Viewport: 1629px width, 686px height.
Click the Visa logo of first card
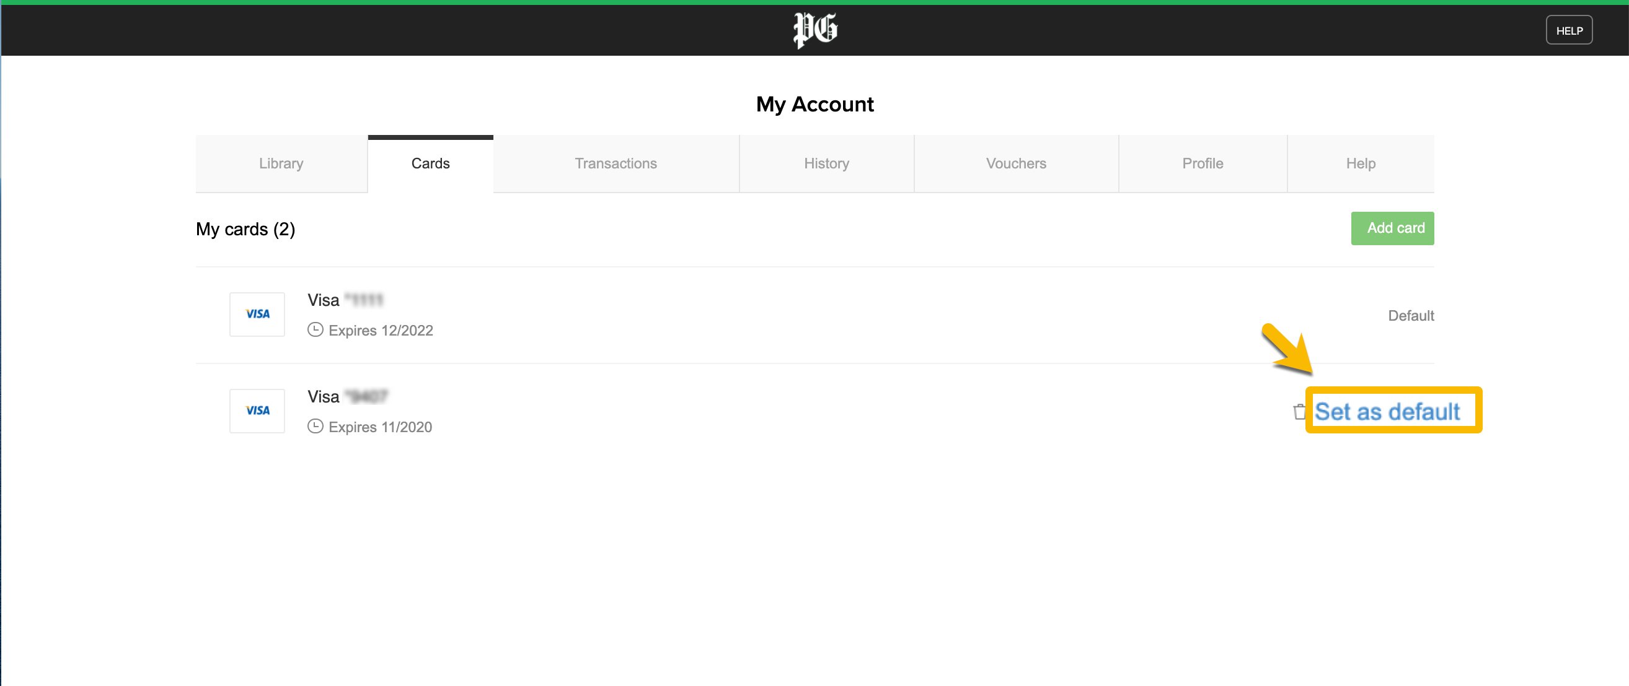(x=257, y=314)
